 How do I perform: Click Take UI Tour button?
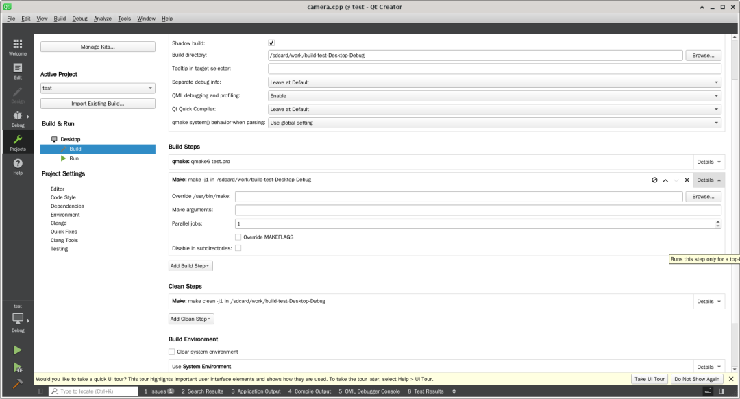pos(650,379)
